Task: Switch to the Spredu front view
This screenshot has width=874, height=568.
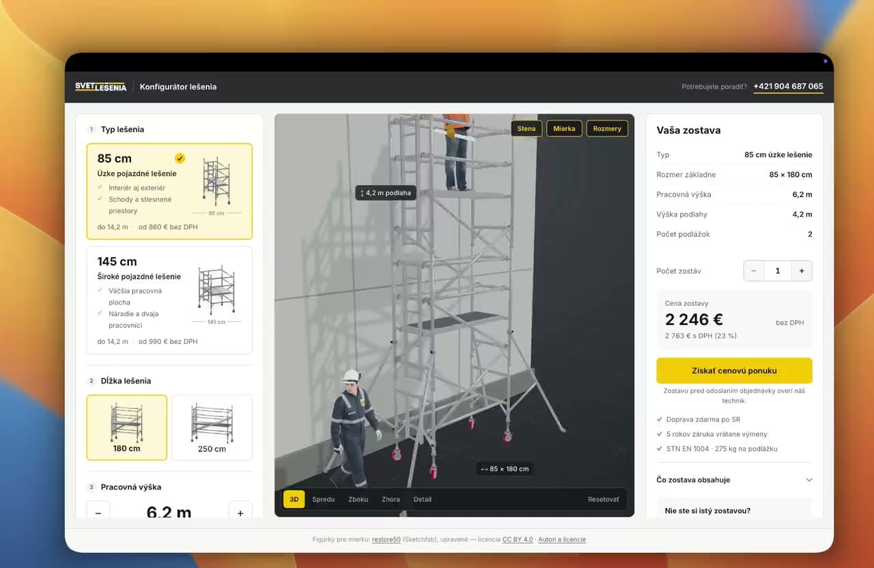Action: point(324,499)
